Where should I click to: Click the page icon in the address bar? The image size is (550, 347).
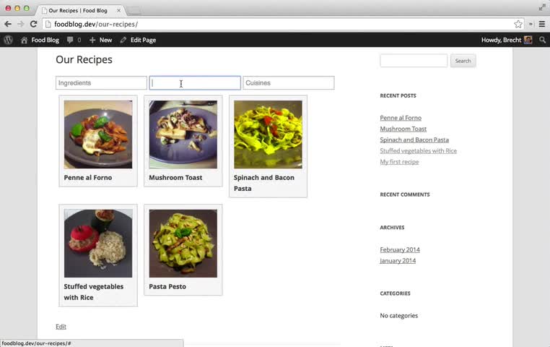click(x=48, y=24)
